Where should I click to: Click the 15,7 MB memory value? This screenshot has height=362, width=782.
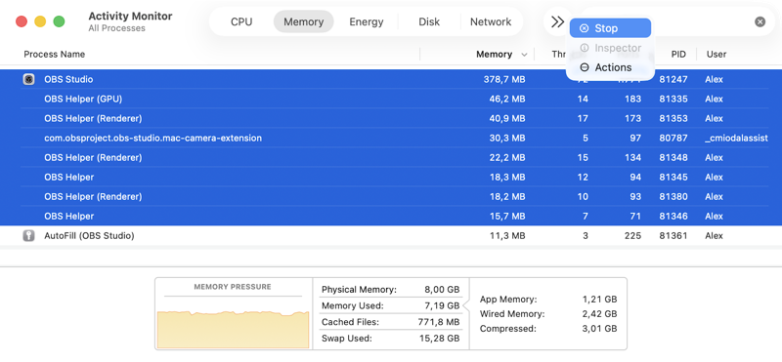click(x=506, y=216)
